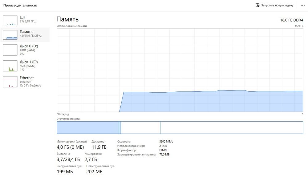Select the Ethernet mini graph thumbnail

[10, 82]
